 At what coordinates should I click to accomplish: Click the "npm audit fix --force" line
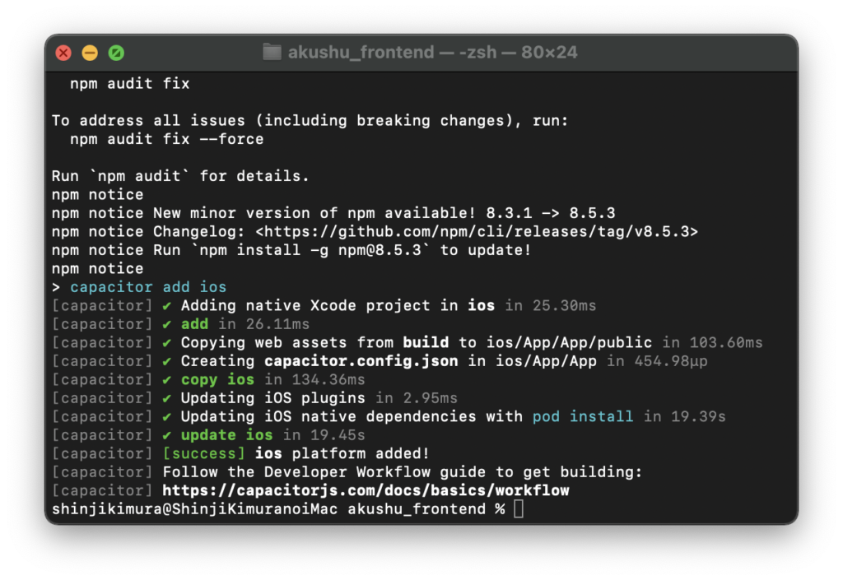pyautogui.click(x=167, y=139)
